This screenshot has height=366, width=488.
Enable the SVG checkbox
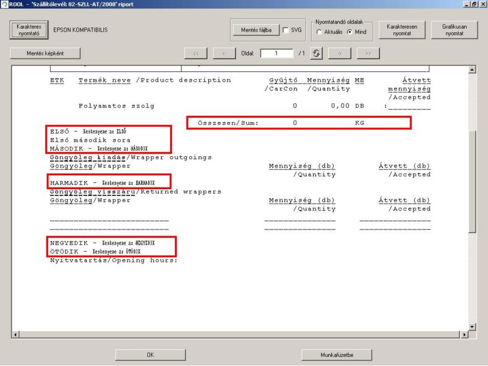point(286,30)
